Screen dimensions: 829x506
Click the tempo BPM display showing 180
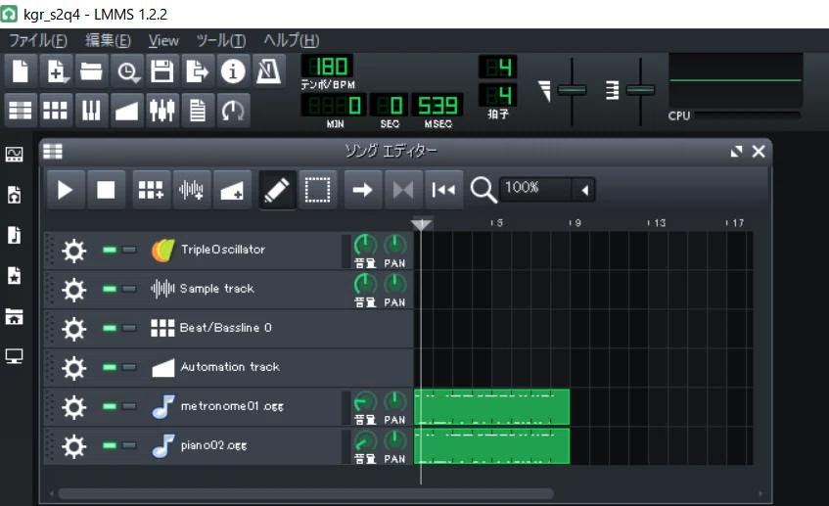click(327, 67)
